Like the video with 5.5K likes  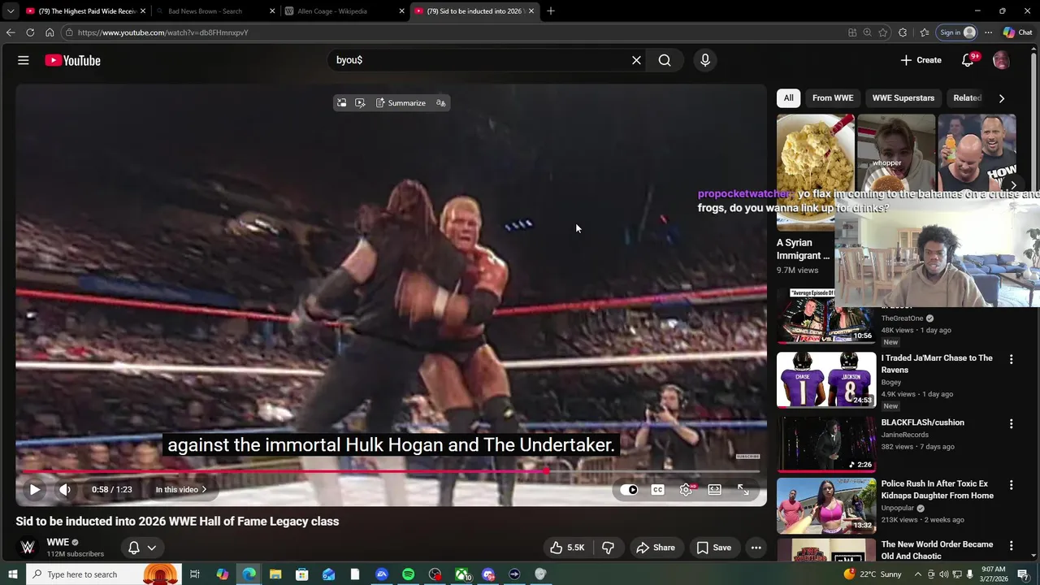point(567,548)
